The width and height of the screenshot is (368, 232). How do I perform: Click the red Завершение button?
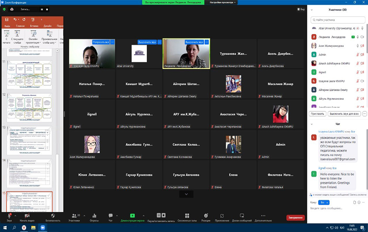295,217
